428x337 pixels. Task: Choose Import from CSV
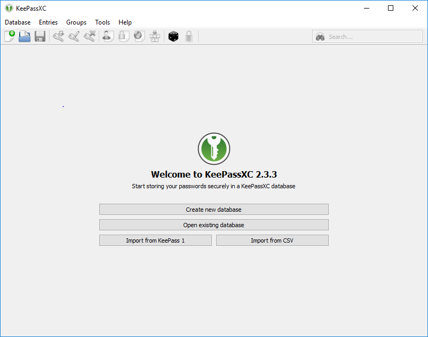(x=272, y=240)
